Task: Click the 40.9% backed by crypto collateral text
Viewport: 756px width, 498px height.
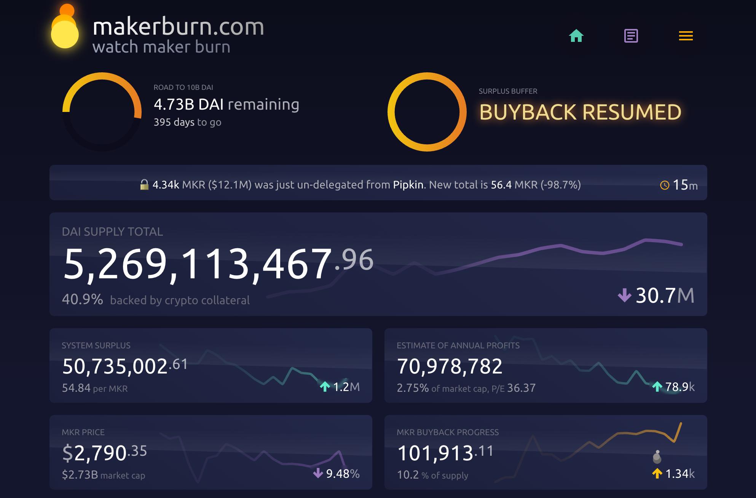Action: (x=156, y=300)
